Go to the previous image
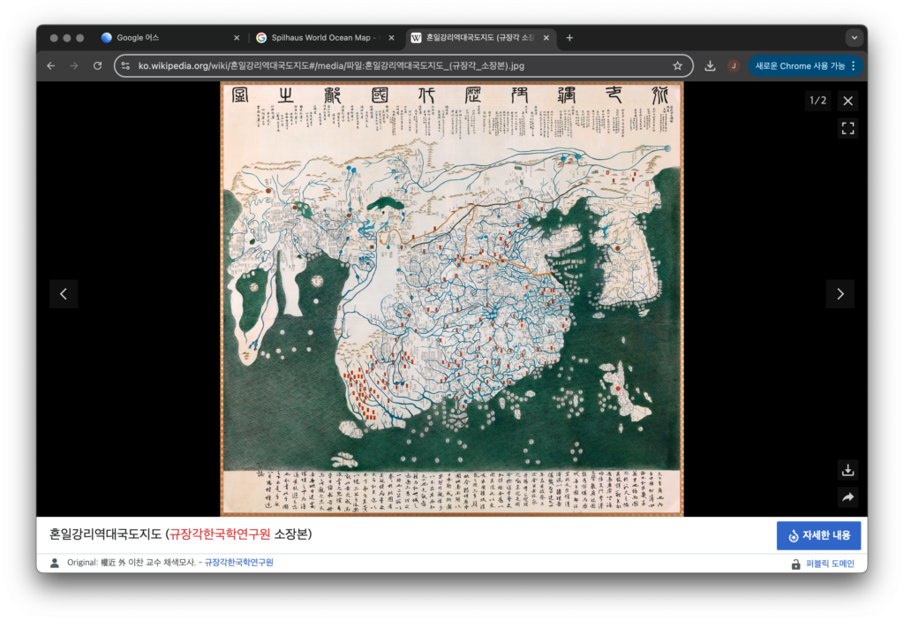 click(x=64, y=294)
